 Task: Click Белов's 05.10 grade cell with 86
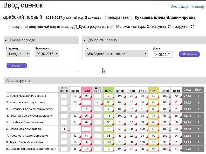click(x=86, y=96)
